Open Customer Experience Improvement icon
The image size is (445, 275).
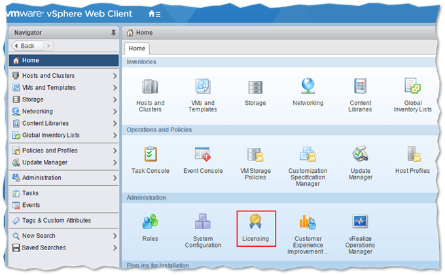click(x=308, y=222)
